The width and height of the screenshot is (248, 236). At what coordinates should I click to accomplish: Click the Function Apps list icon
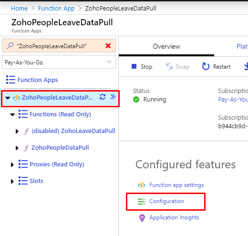(x=10, y=80)
